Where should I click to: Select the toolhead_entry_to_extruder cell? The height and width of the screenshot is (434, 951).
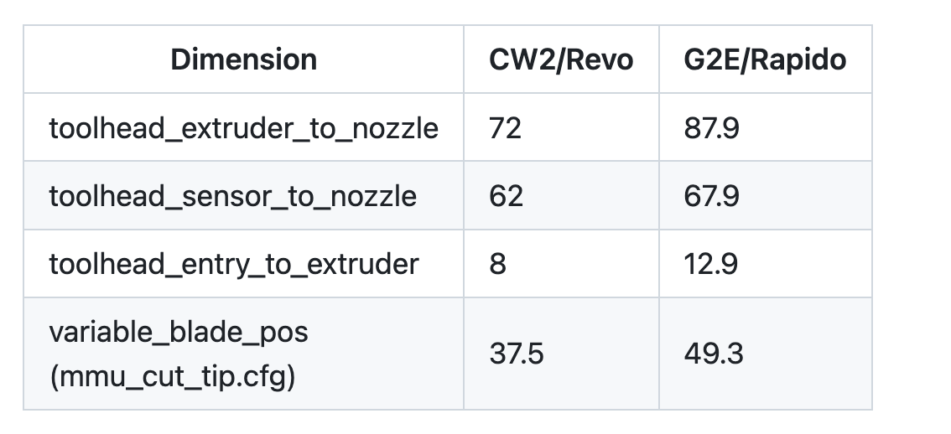(243, 264)
